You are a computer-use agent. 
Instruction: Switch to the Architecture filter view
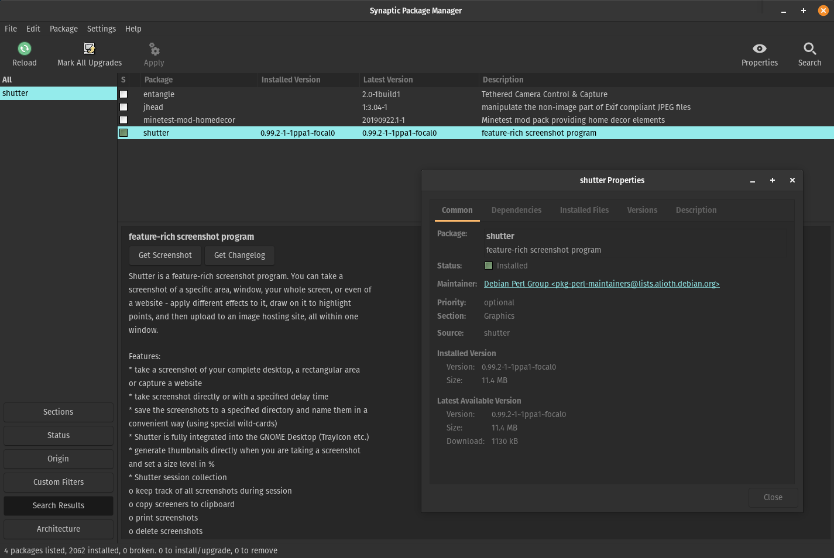[58, 529]
